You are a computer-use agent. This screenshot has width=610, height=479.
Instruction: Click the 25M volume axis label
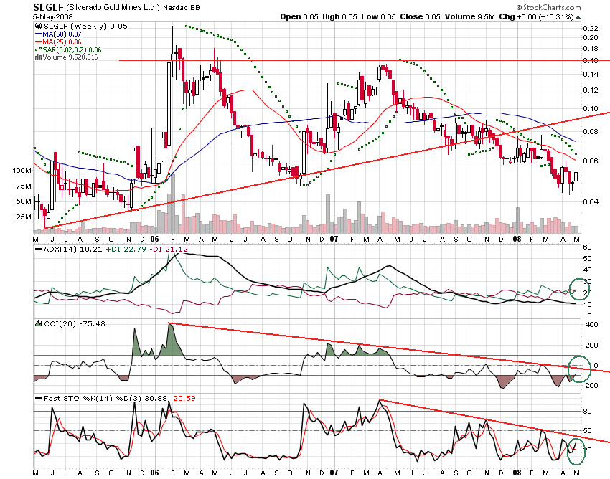[x=24, y=217]
